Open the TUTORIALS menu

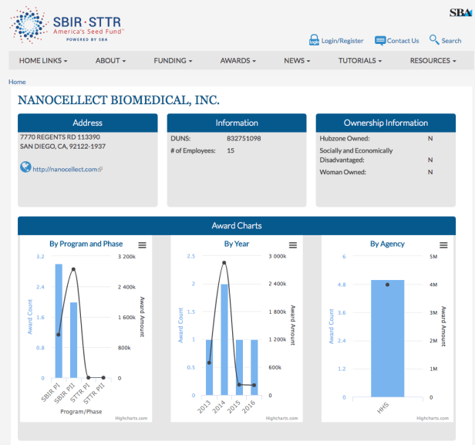(x=358, y=60)
